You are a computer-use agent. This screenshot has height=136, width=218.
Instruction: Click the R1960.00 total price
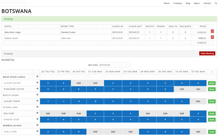(202, 43)
